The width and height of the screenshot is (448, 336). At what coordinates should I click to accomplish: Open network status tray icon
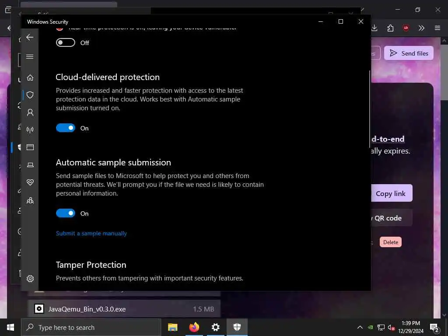pos(381,327)
